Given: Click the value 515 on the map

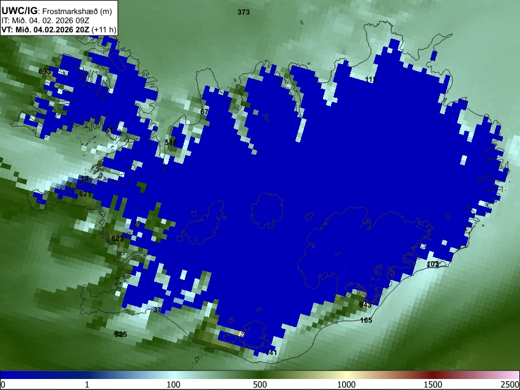Looking at the screenshot, I should point(171,142).
